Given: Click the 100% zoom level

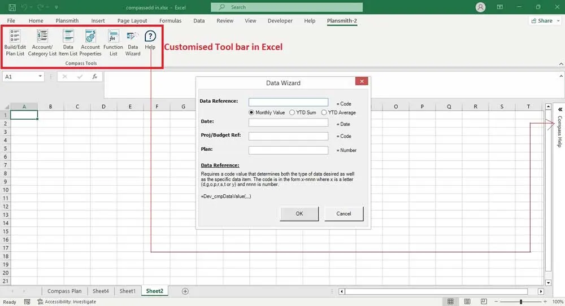Looking at the screenshot, I should tap(558, 301).
